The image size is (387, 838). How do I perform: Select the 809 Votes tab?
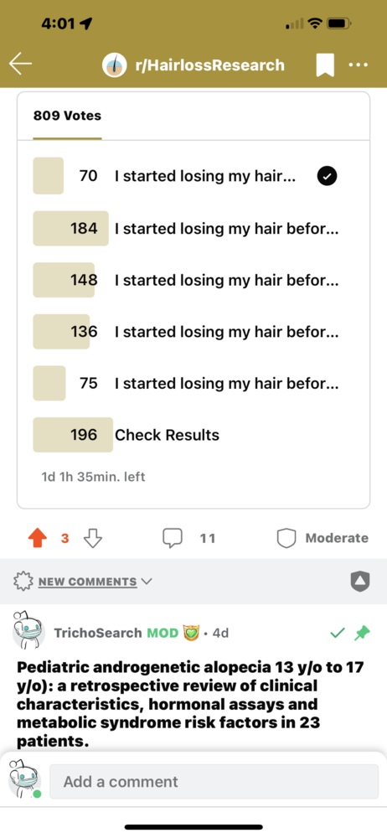click(x=67, y=116)
